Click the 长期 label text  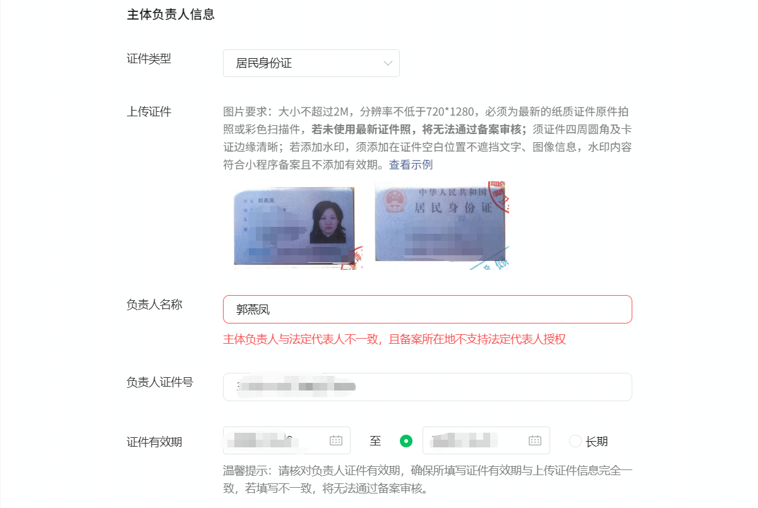coord(596,442)
